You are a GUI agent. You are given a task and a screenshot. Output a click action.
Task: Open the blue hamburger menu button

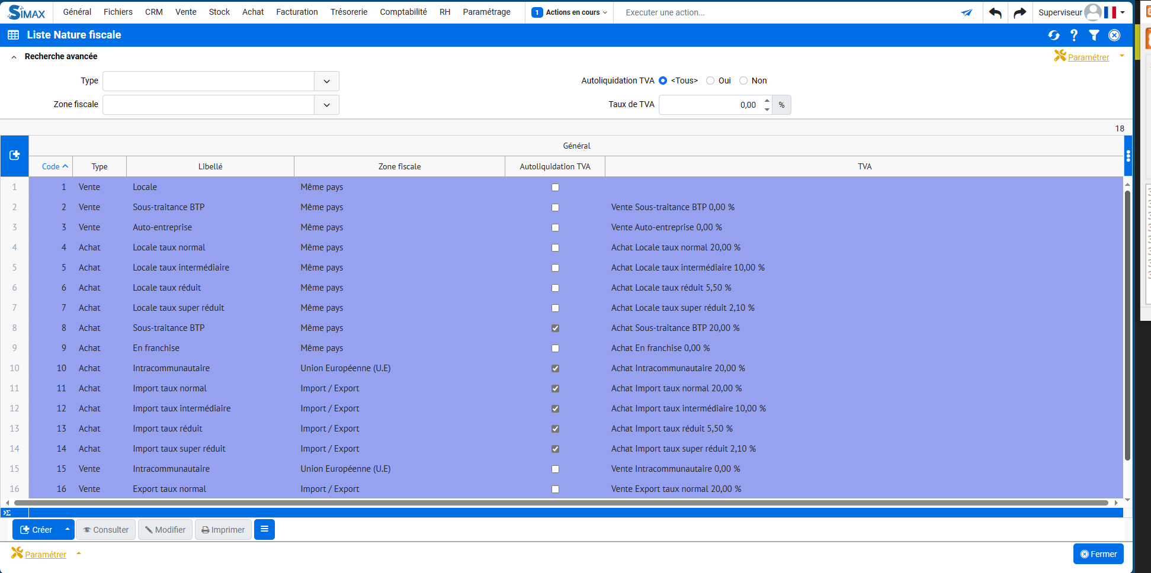click(264, 529)
